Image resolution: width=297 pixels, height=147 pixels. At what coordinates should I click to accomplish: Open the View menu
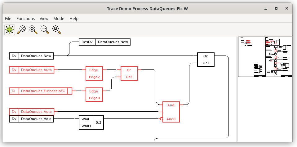(x=44, y=19)
